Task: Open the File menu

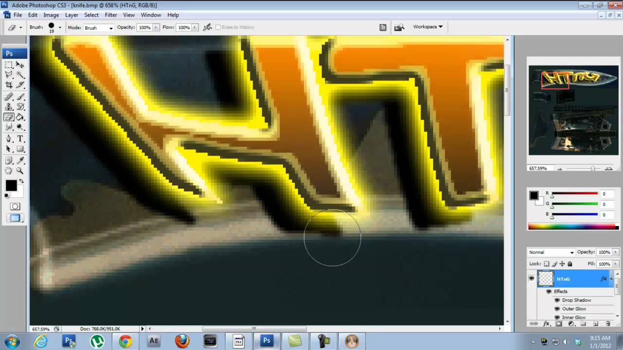Action: click(x=18, y=15)
